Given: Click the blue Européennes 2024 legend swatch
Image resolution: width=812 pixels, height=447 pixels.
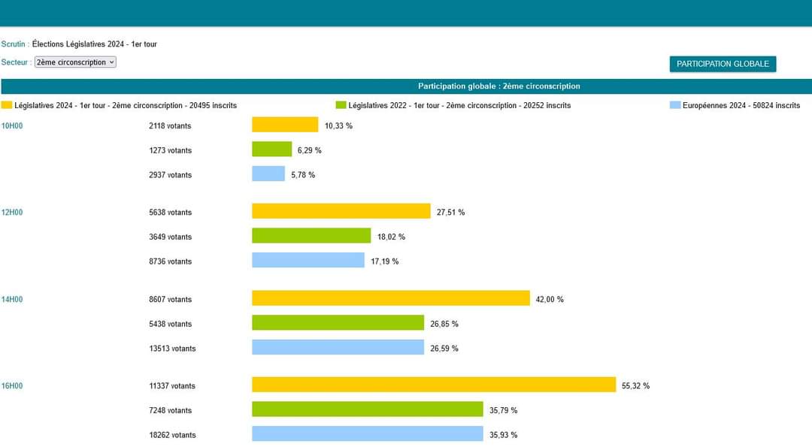Looking at the screenshot, I should point(674,105).
